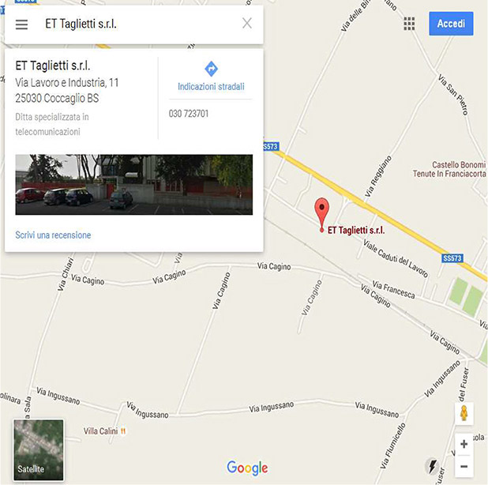Screen dimensions: 488x485
Task: Click the phone number 030 723701
Action: tap(189, 114)
